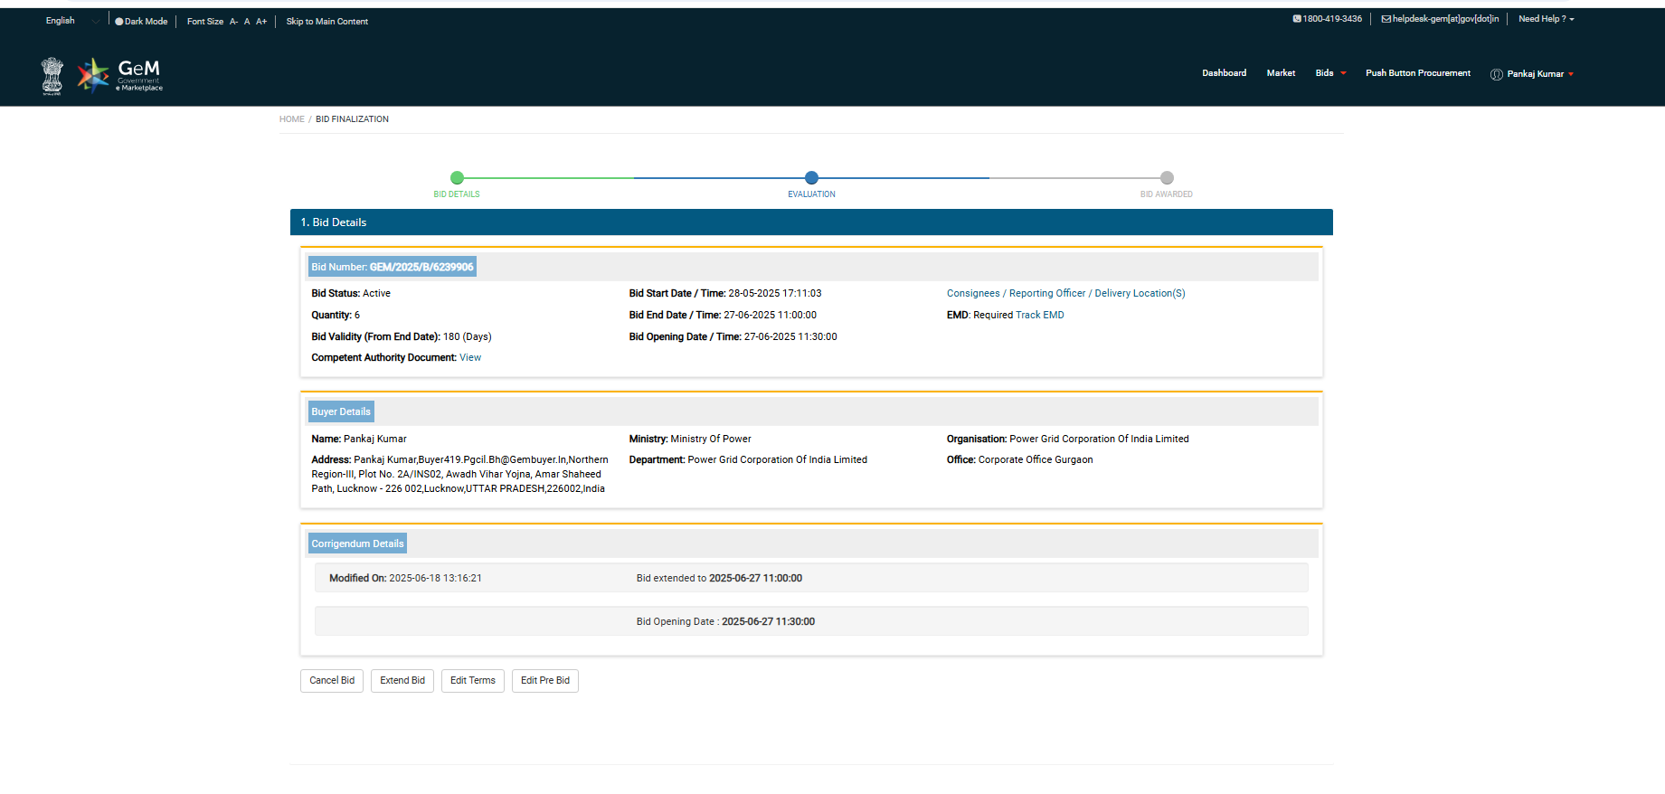This screenshot has width=1665, height=794.
Task: Click the helpline number 1800-419-3436
Action: [x=1327, y=19]
